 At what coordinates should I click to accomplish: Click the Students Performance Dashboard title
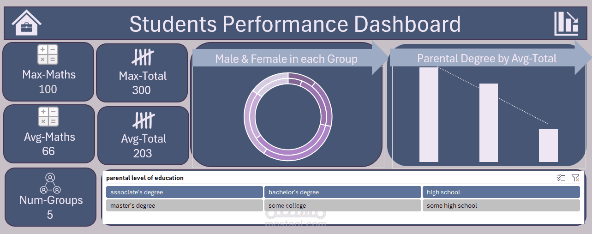pyautogui.click(x=295, y=24)
